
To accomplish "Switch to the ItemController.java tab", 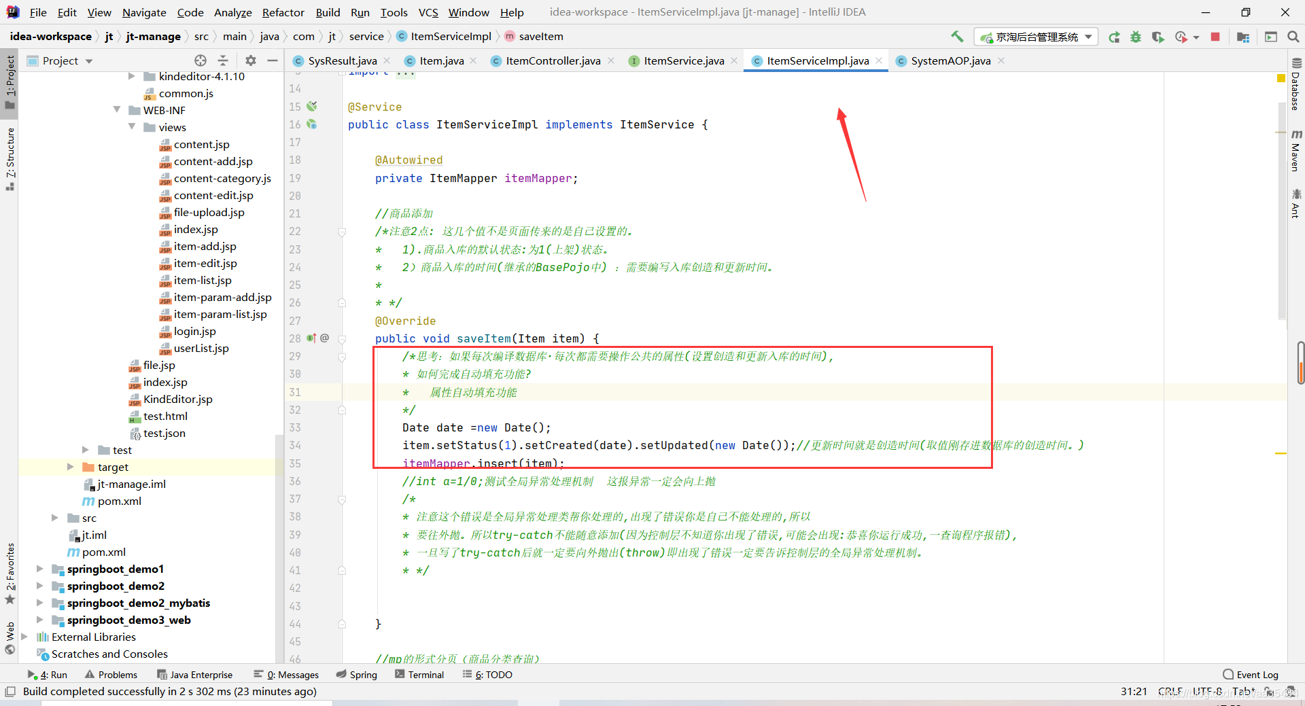I will tap(553, 60).
